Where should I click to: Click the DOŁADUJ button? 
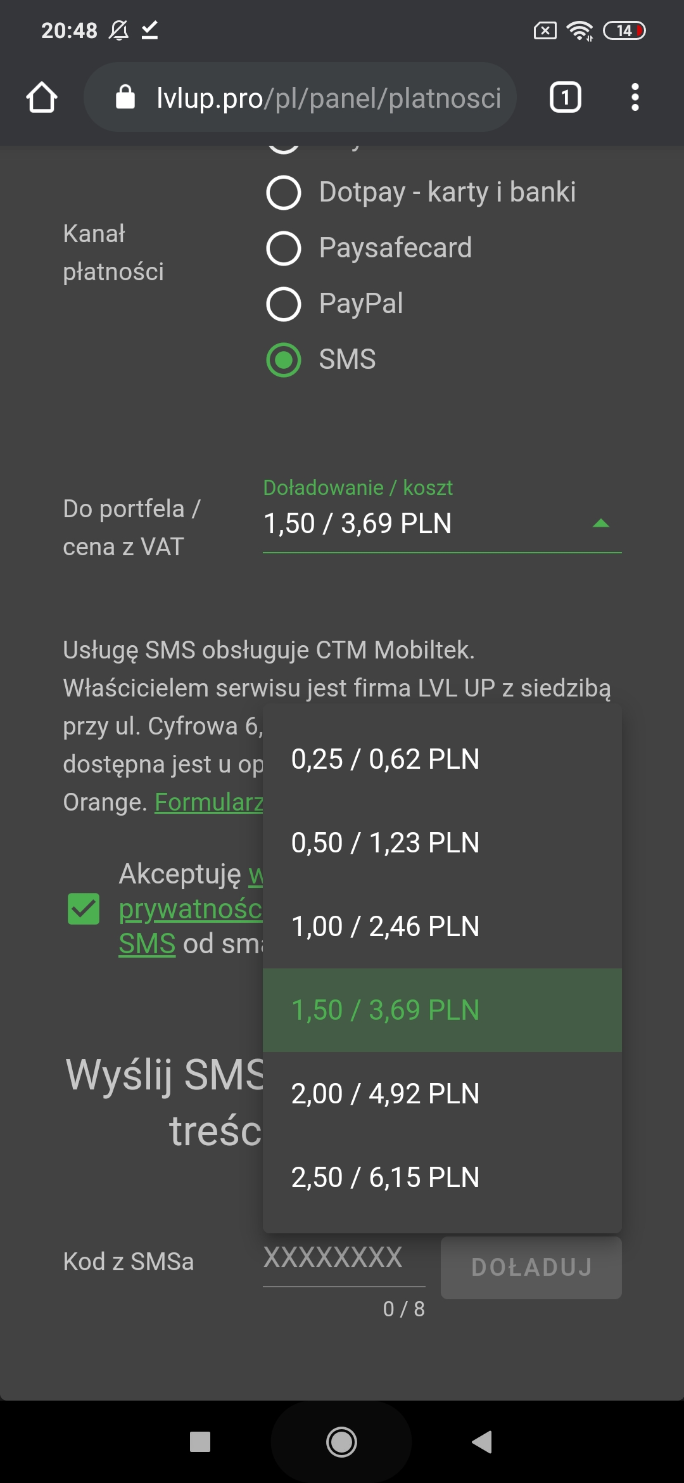pos(531,1268)
